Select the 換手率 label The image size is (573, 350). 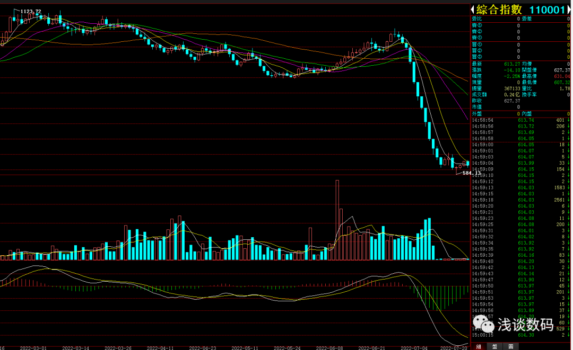coord(529,95)
